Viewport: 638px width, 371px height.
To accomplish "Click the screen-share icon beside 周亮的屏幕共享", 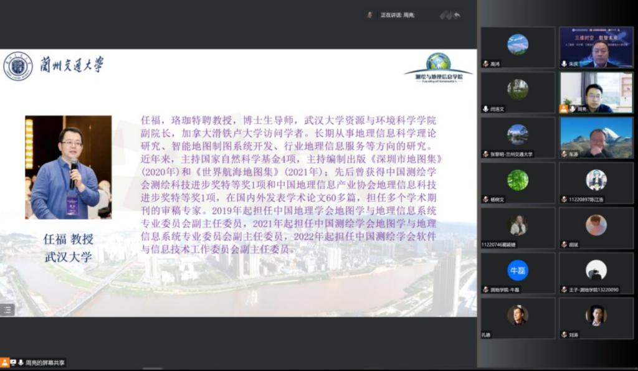I will pos(13,362).
